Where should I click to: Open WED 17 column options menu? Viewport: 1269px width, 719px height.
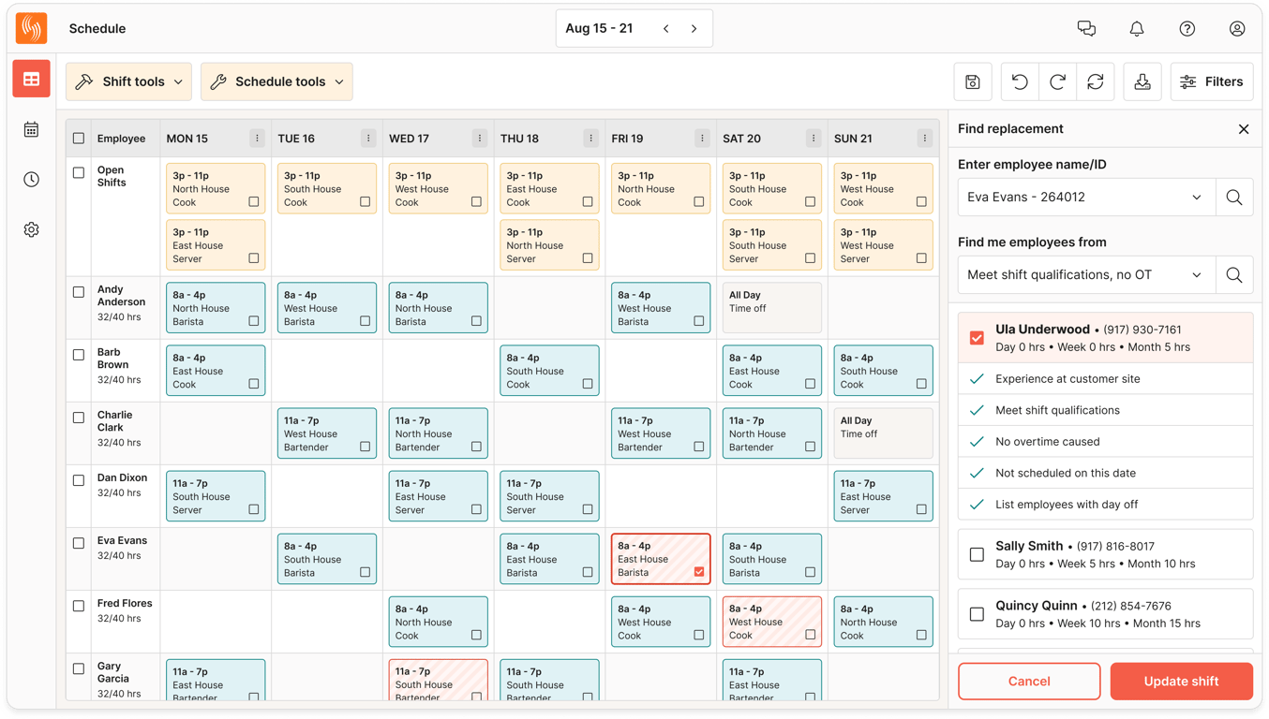[x=480, y=139]
